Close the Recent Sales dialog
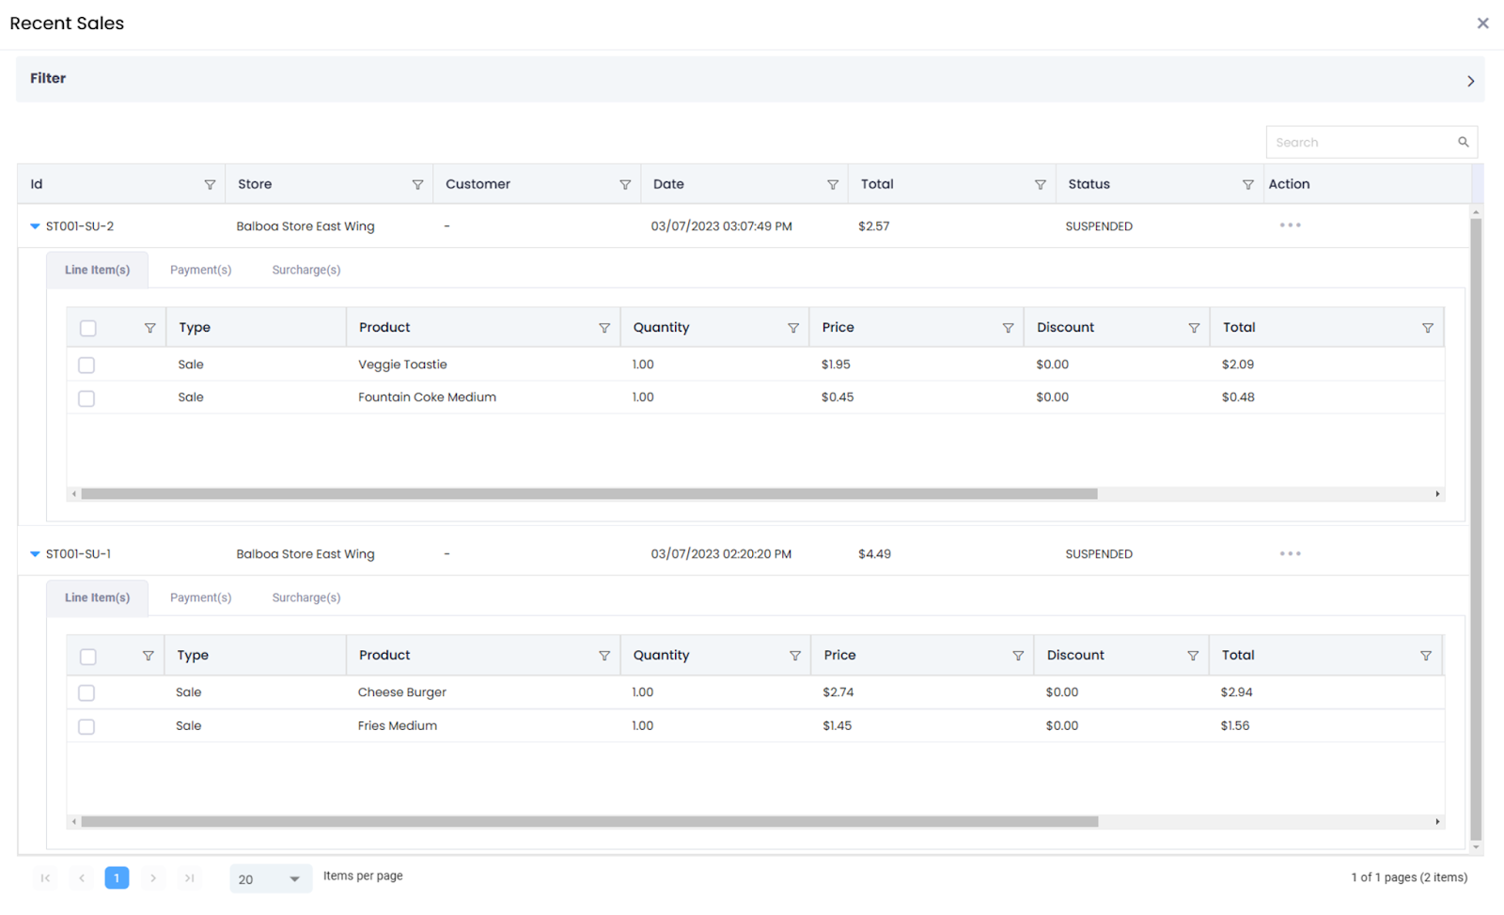This screenshot has width=1504, height=915. [1482, 23]
